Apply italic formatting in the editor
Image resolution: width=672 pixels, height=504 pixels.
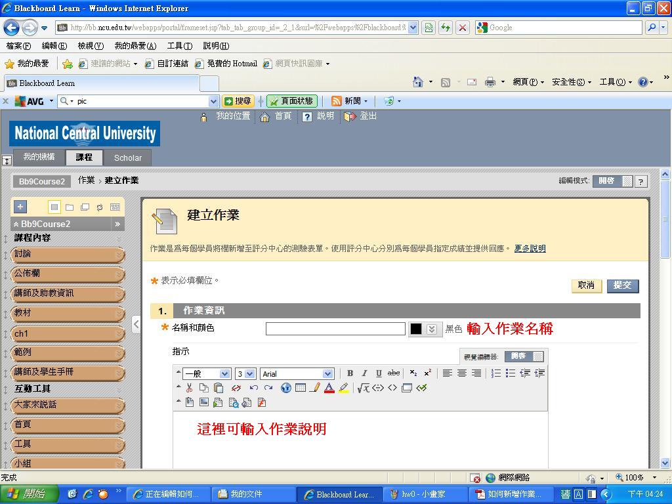tap(364, 373)
